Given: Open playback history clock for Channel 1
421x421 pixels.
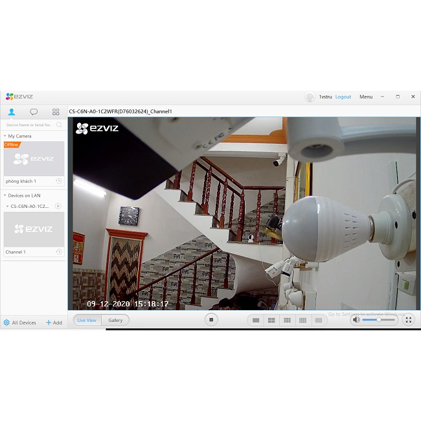Looking at the screenshot, I should [x=59, y=252].
